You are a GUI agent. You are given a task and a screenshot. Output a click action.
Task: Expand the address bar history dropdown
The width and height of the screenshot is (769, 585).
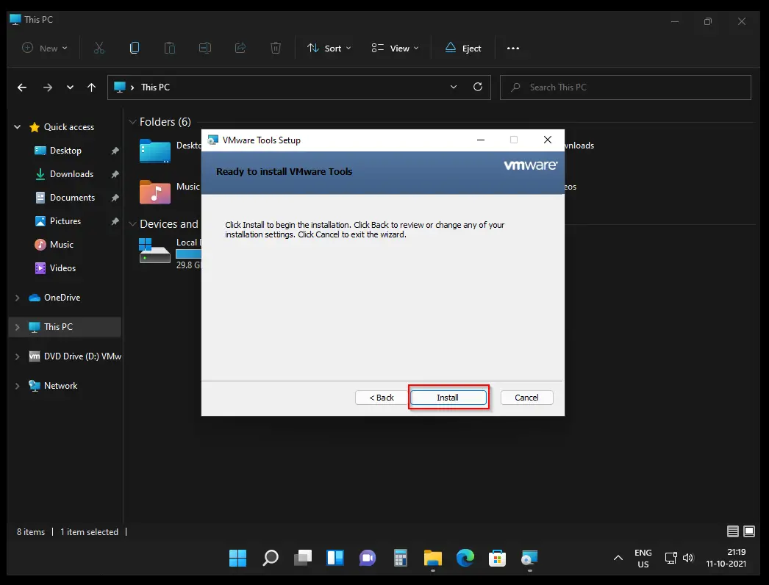point(454,87)
